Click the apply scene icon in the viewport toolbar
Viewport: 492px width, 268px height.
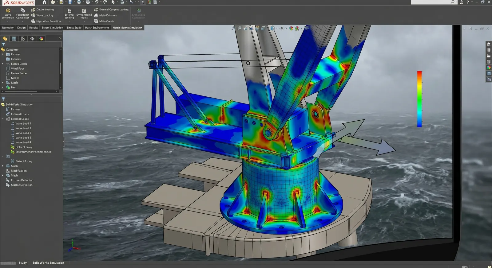pyautogui.click(x=297, y=28)
